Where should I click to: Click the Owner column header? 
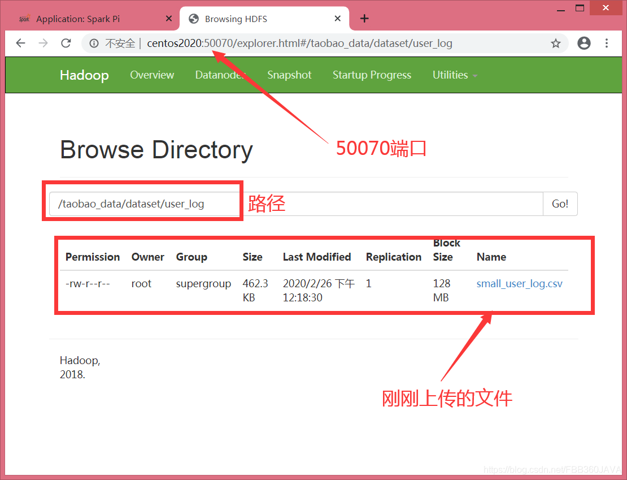148,257
